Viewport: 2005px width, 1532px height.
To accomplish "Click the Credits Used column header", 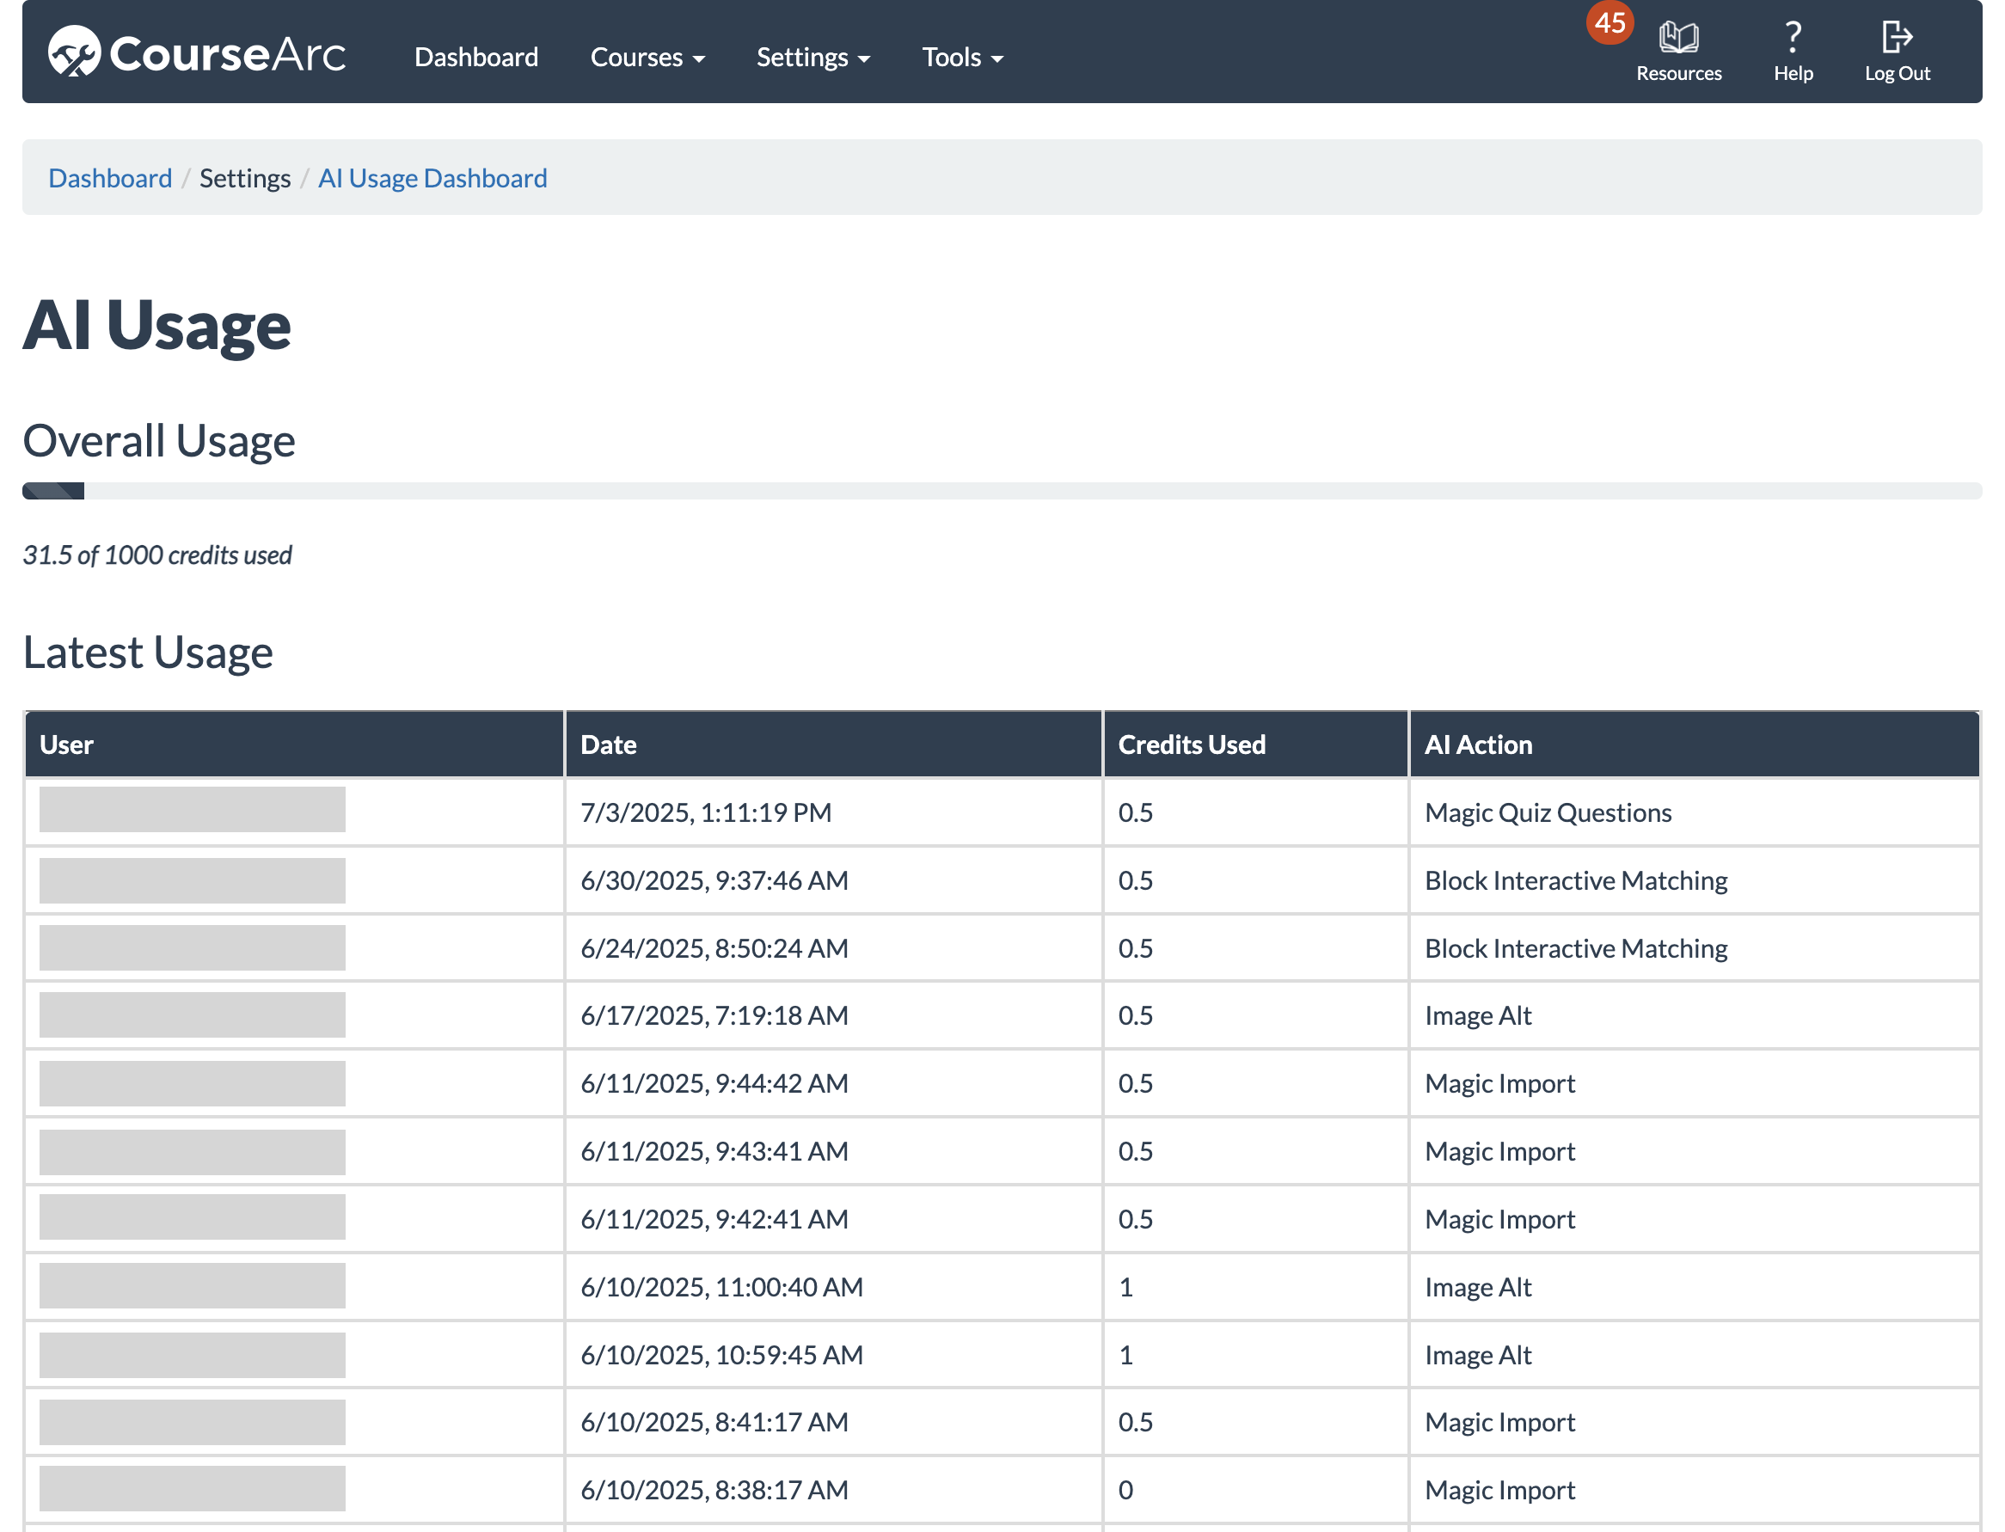I will coord(1191,745).
